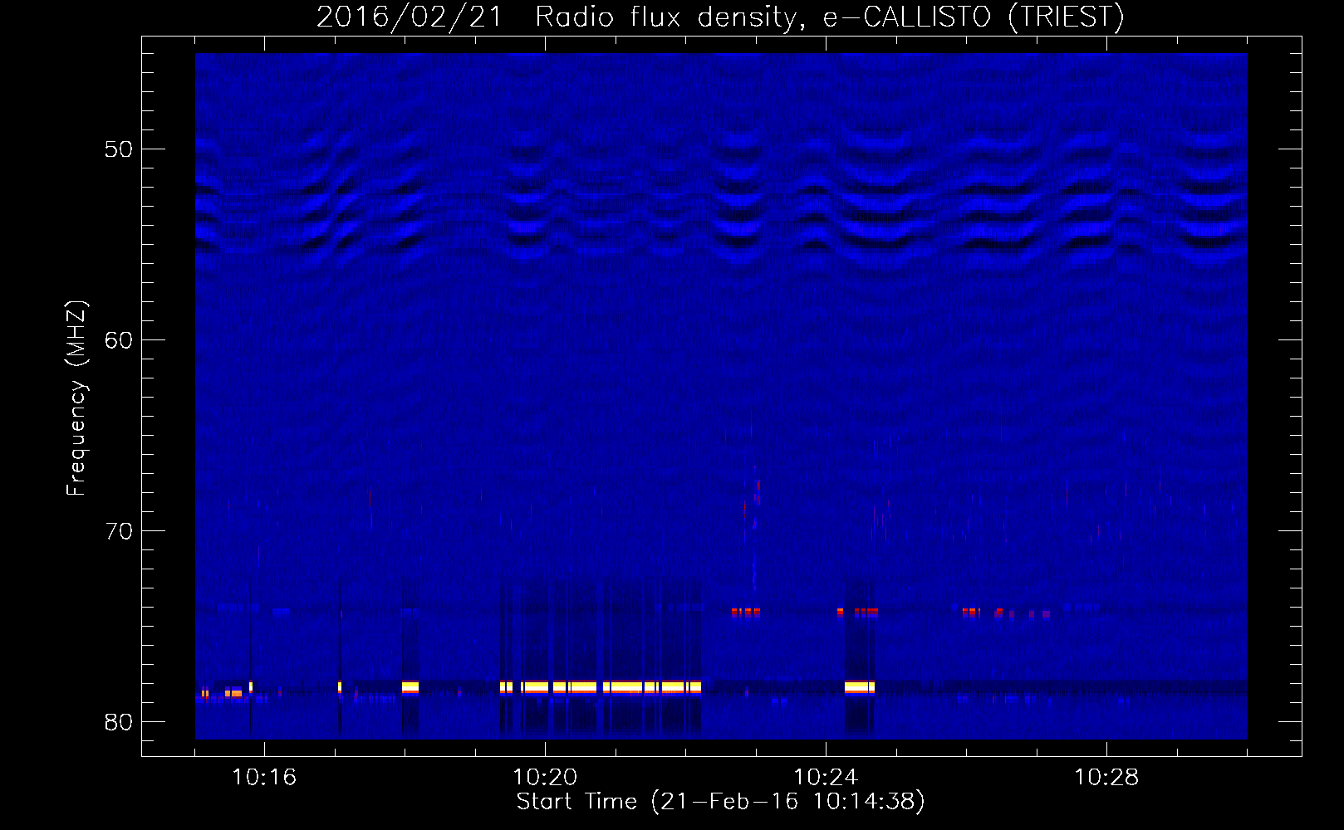Viewport: 1344px width, 830px height.
Task: Click the plot title '2016/02/21 Radio flux density'
Action: point(720,17)
